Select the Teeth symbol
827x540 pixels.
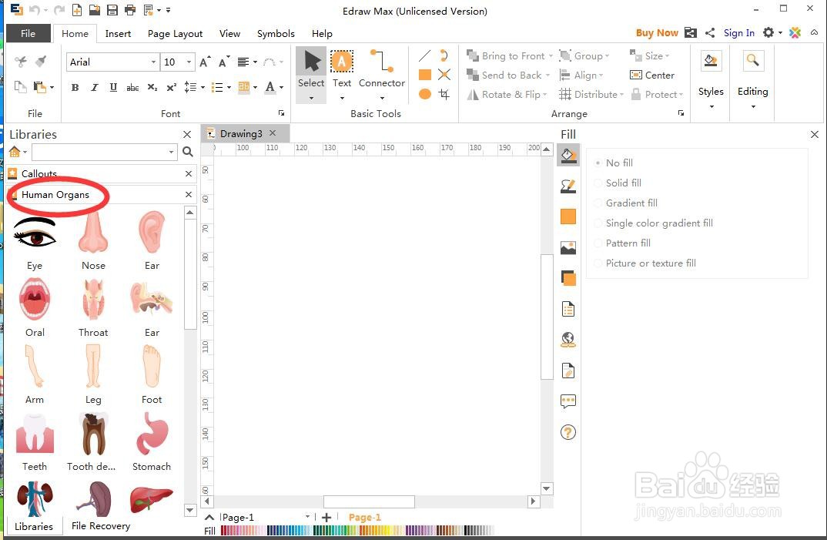(35, 434)
